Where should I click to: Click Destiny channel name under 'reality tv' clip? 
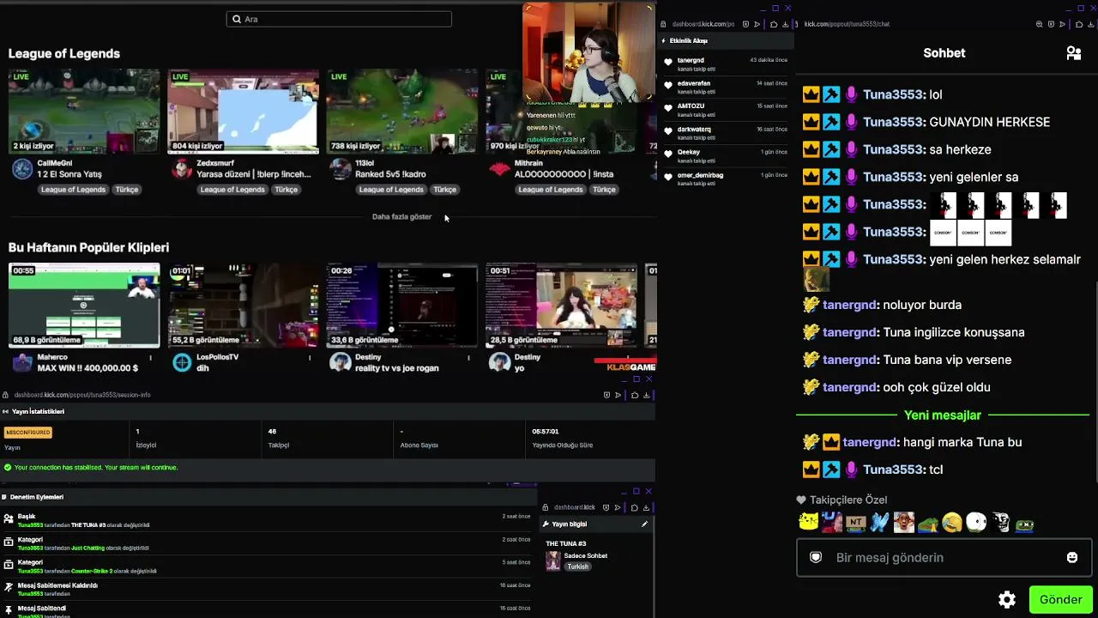coord(368,357)
